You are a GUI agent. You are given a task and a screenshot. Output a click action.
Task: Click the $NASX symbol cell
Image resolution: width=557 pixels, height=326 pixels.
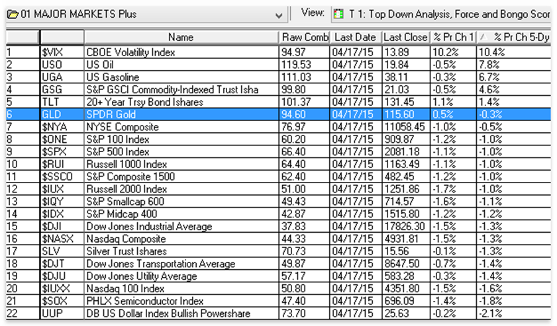pyautogui.click(x=62, y=239)
